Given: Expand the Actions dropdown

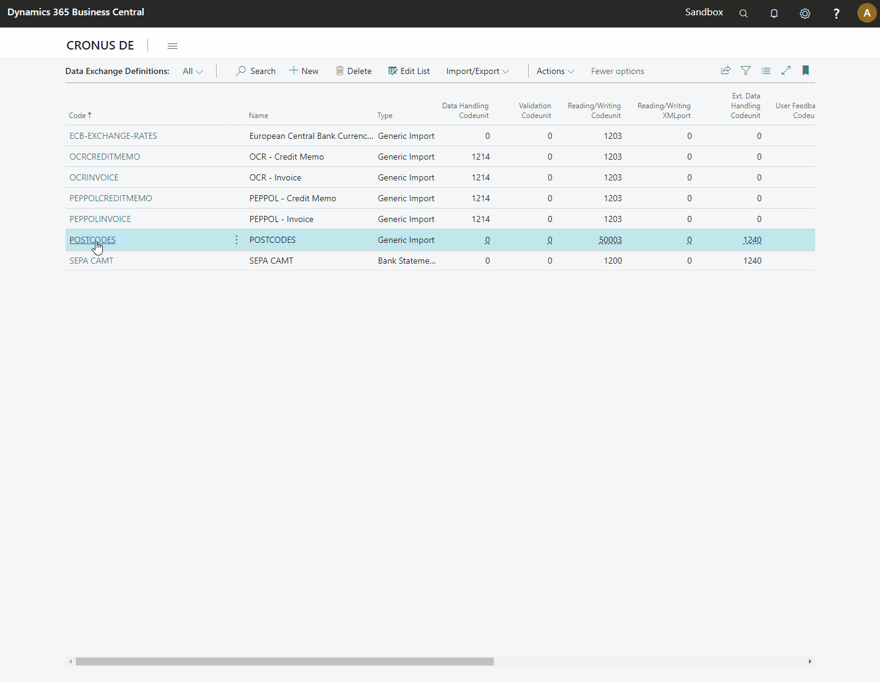Looking at the screenshot, I should [x=555, y=72].
